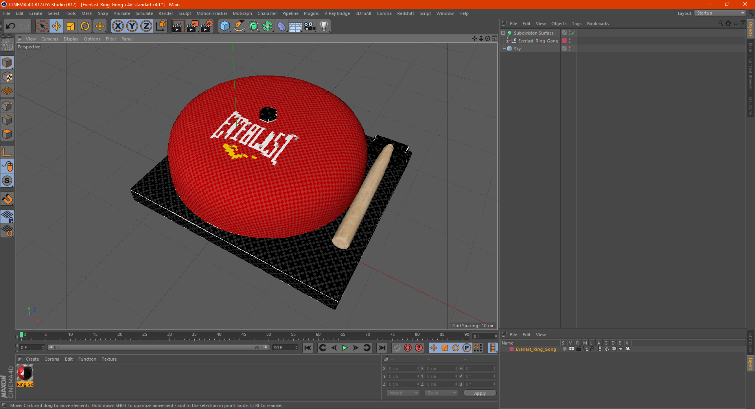Viewport: 755px width, 409px height.
Task: Open Object Manager Tags menu
Action: tap(576, 24)
